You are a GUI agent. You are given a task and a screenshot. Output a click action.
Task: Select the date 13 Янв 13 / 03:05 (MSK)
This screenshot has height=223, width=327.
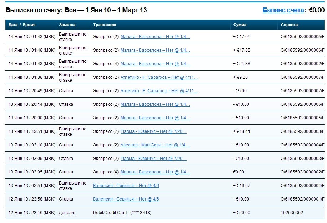click(32, 172)
